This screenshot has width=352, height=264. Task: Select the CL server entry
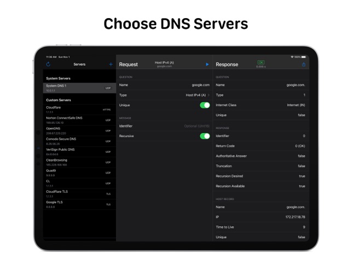coord(79,183)
